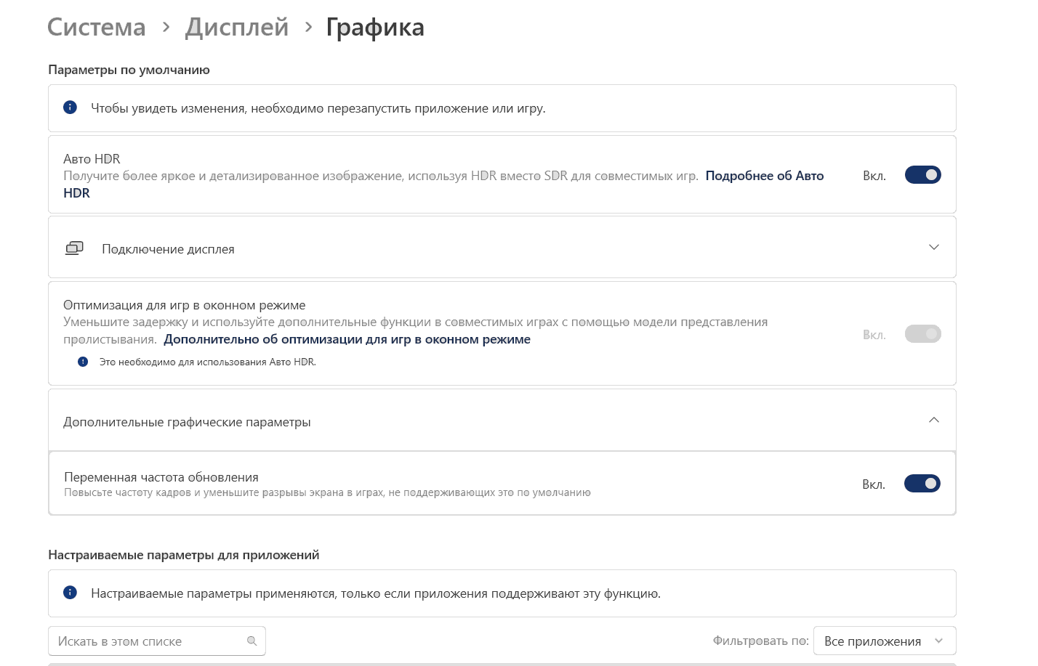
Task: Click the Подключение дисплея monitor icon
Action: (x=75, y=248)
